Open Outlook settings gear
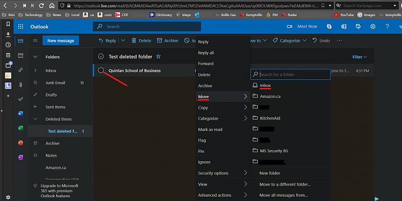Image resolution: width=402 pixels, height=201 pixels. [373, 26]
